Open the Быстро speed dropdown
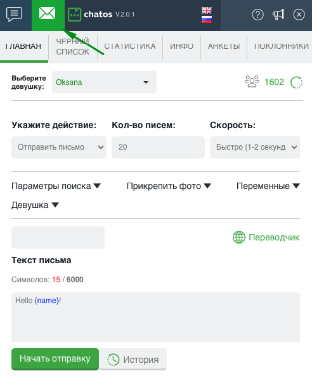Image resolution: width=312 pixels, height=378 pixels. pyautogui.click(x=255, y=147)
